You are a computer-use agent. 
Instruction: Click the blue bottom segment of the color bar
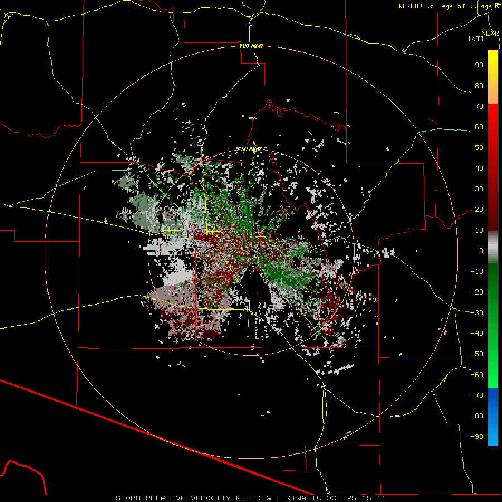[x=493, y=417]
